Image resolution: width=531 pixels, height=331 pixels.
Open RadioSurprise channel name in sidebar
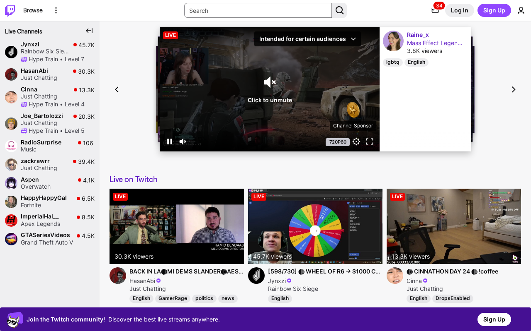tap(41, 142)
